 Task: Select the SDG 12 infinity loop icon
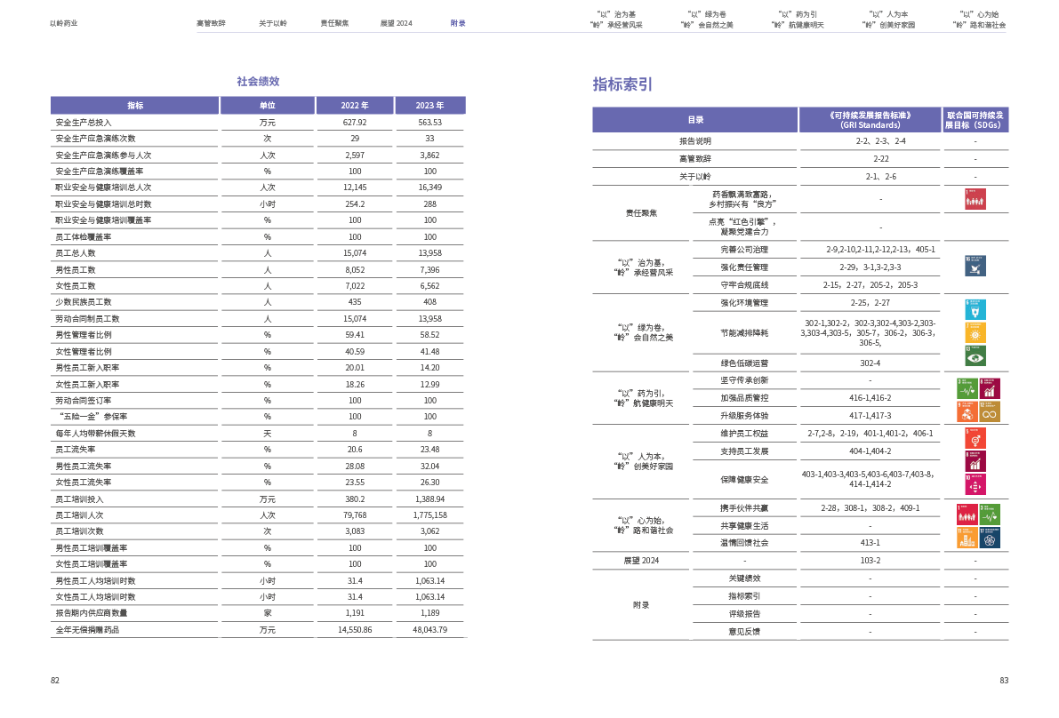coord(989,411)
